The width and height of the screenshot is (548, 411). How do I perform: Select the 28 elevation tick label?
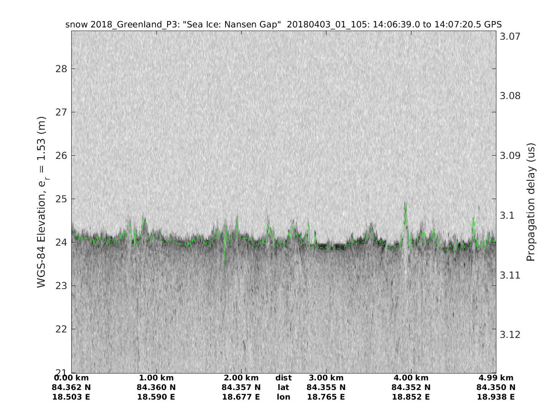61,69
